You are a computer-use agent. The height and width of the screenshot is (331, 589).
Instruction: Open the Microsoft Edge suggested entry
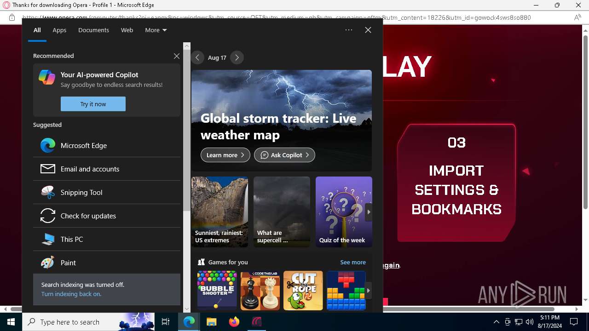107,145
